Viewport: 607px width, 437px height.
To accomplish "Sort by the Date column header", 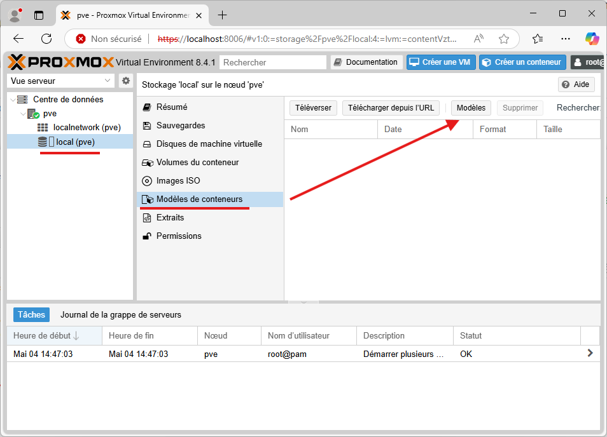I will (x=426, y=130).
